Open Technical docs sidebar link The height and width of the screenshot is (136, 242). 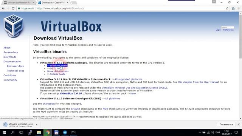(x=16, y=71)
